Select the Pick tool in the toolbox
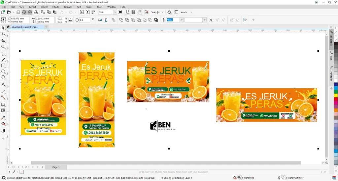Image resolution: width=338 pixels, height=181 pixels. (x=3, y=28)
